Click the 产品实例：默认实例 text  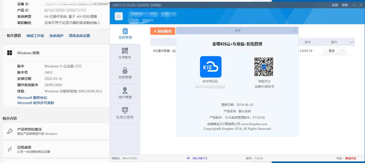point(237,111)
